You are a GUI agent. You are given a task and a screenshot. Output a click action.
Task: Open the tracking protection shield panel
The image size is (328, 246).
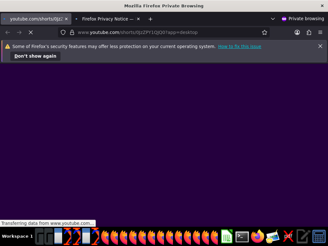pos(63,32)
